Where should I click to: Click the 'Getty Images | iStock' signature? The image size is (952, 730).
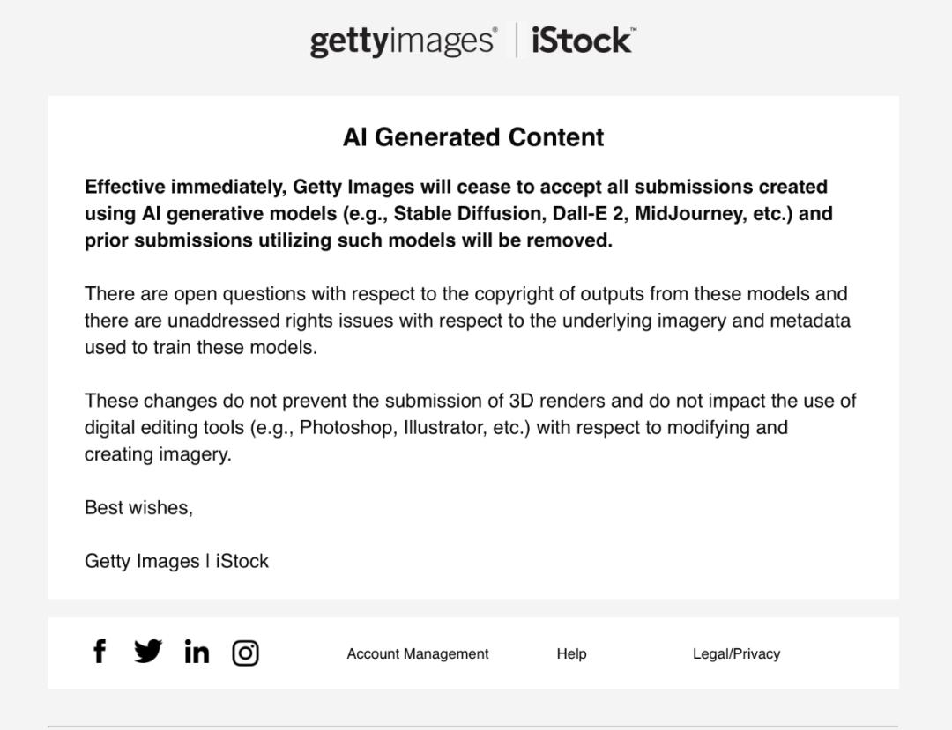(176, 561)
